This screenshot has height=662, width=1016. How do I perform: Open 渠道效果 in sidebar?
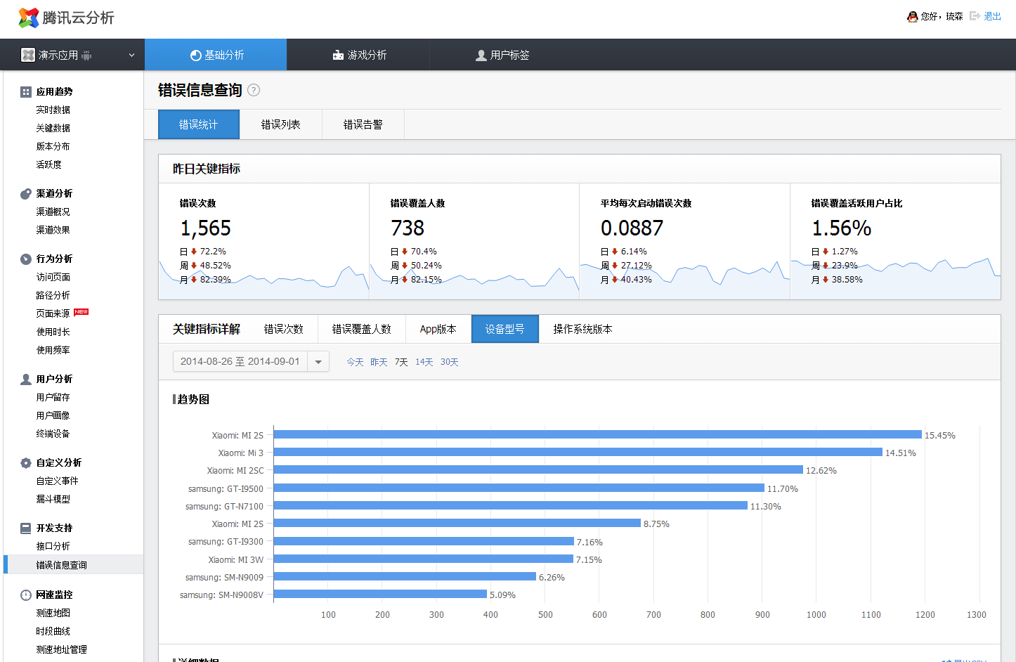click(x=53, y=231)
